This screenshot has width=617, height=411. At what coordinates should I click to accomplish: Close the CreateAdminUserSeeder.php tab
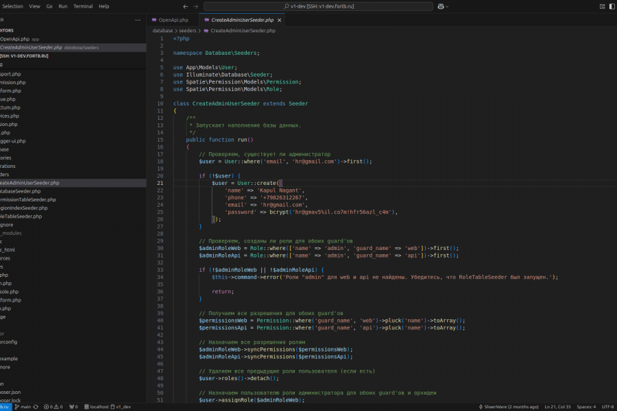(279, 20)
